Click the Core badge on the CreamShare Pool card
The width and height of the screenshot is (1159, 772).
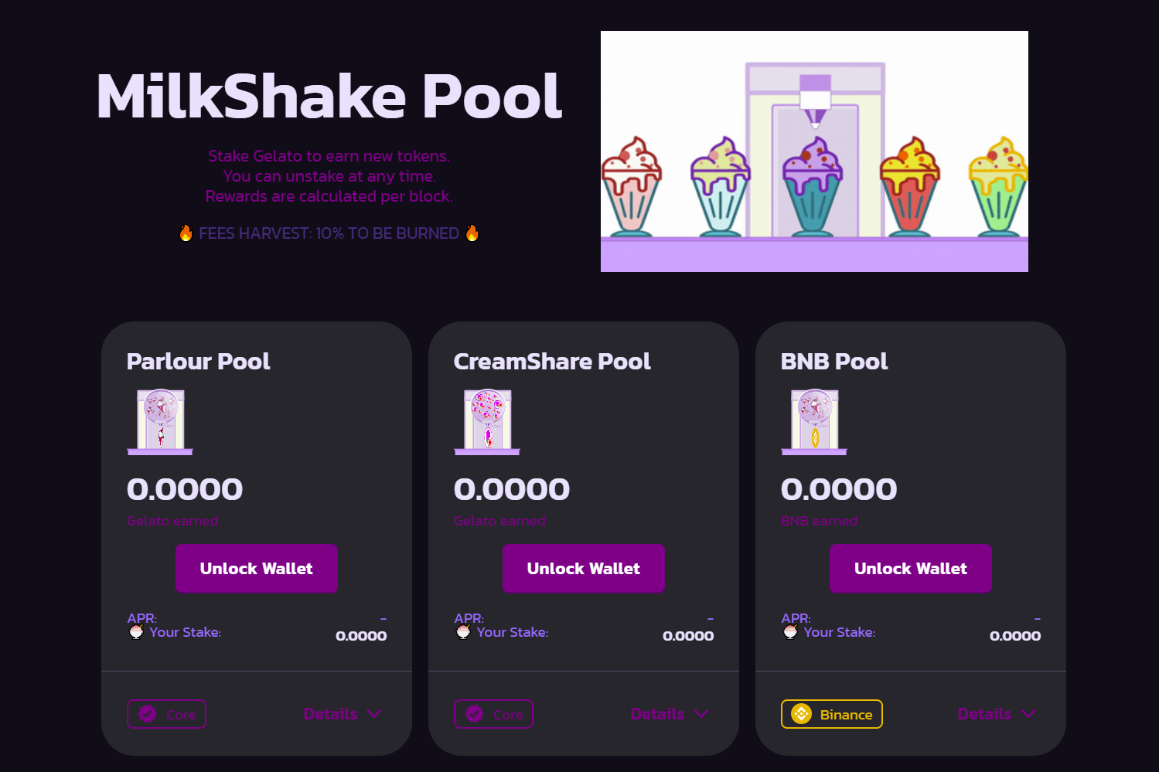pyautogui.click(x=493, y=714)
